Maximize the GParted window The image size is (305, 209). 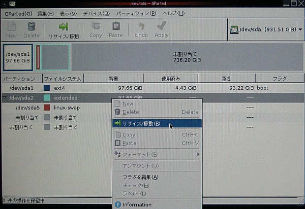coord(294,4)
